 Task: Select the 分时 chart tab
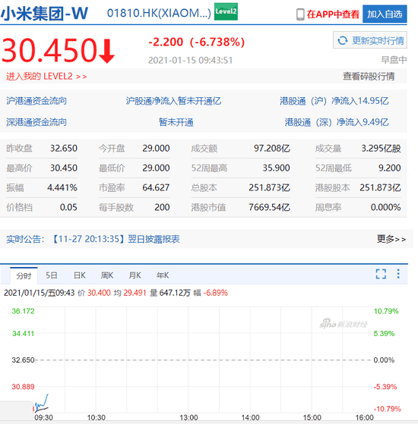coord(24,275)
